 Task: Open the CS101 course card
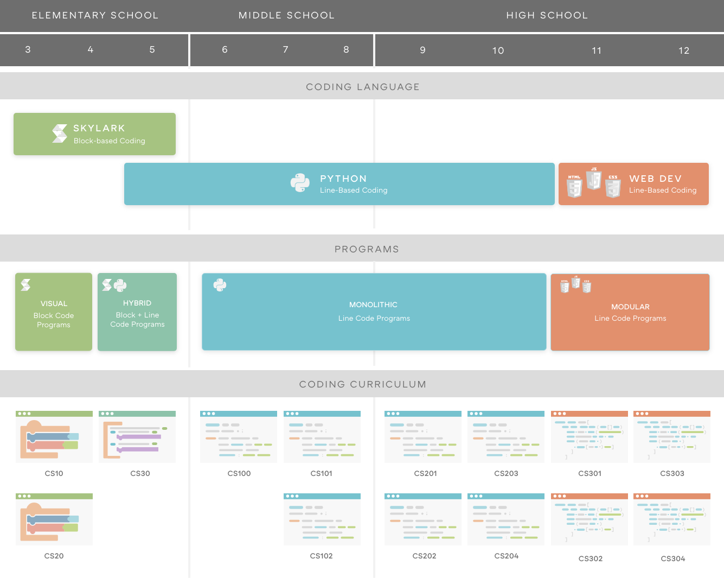pyautogui.click(x=322, y=436)
